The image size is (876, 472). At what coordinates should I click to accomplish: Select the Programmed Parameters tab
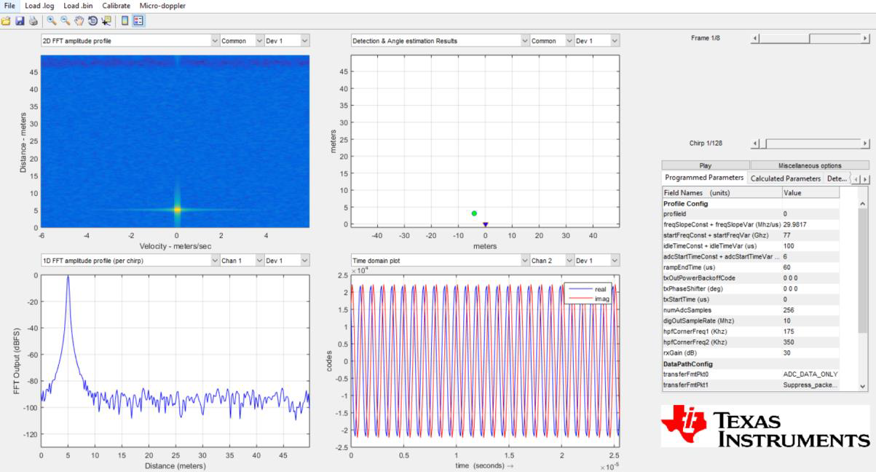point(704,178)
